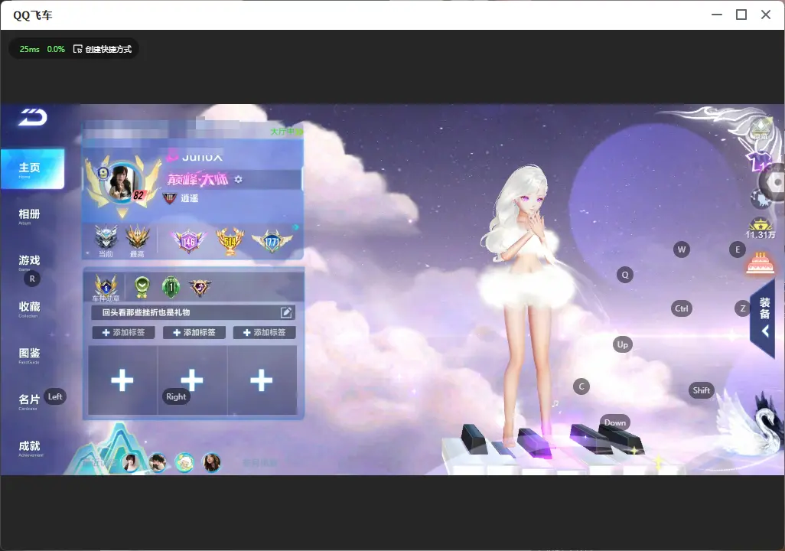Click the player avatar portrait
This screenshot has height=551, width=785.
[x=121, y=182]
